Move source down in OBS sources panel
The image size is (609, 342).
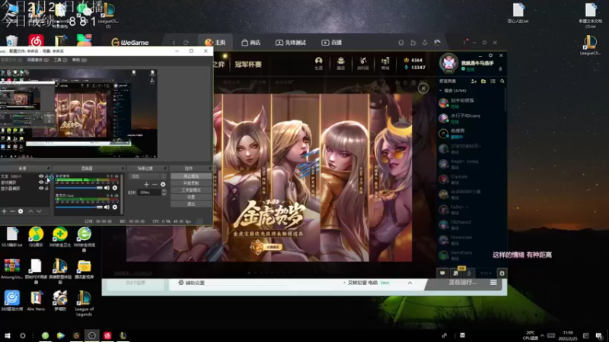(x=39, y=211)
